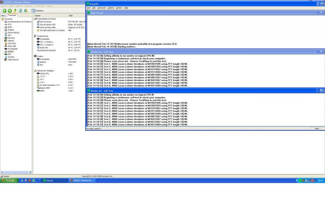Open the Window menu in Prime95
The image size is (325, 202).
(x=119, y=8)
